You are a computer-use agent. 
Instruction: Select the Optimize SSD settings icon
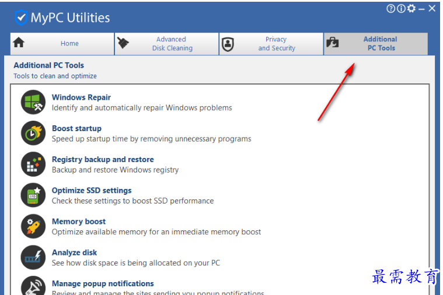[x=33, y=195]
